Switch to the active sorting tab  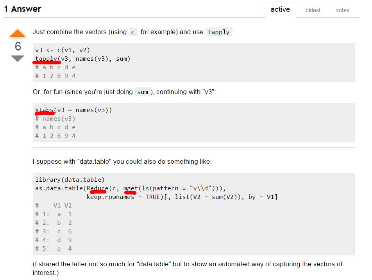click(280, 9)
